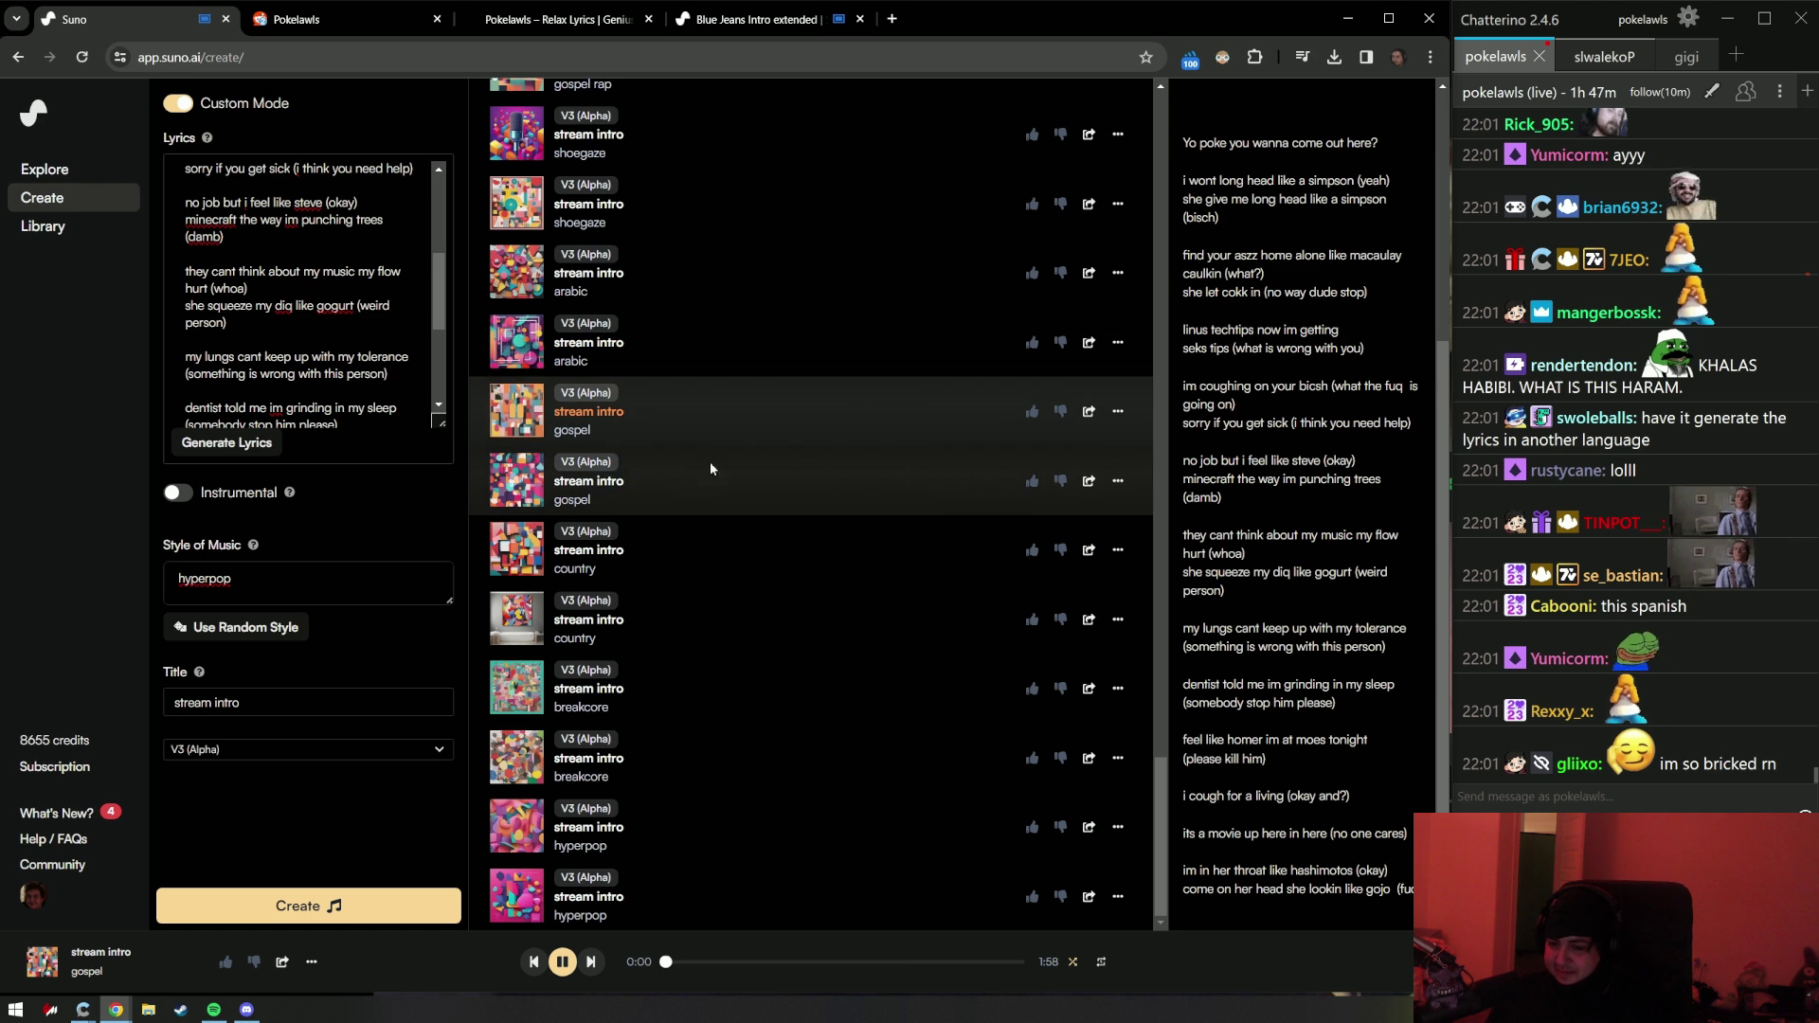Open more options for the breakcore stream intro

pos(1119,689)
